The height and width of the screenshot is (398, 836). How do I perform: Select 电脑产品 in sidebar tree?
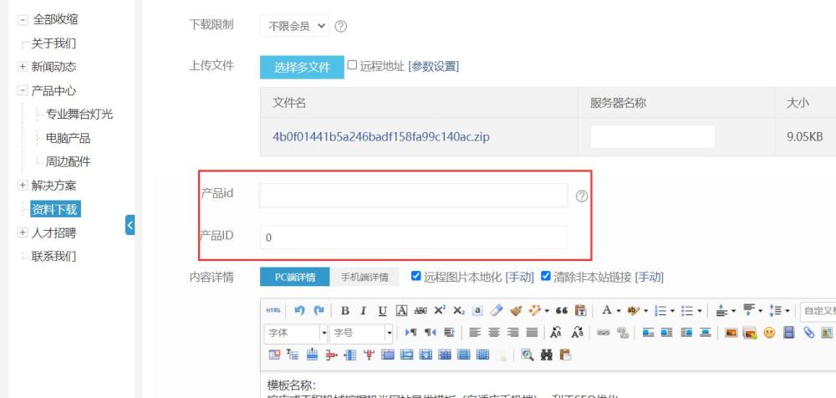[68, 138]
